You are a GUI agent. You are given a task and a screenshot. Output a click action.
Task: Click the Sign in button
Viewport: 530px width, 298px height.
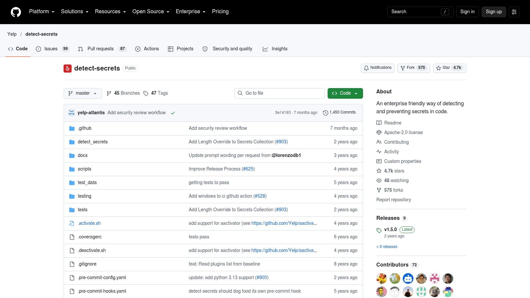[x=467, y=12]
